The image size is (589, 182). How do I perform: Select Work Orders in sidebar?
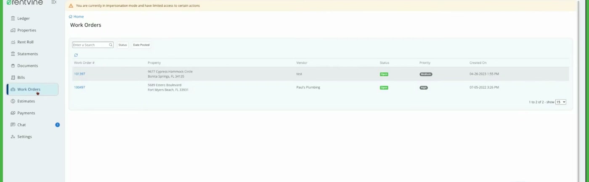[x=32, y=89]
